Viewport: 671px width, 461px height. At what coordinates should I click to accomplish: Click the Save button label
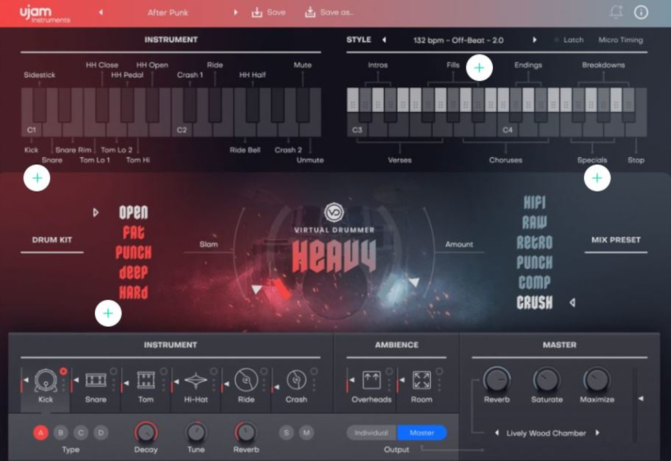tap(276, 12)
